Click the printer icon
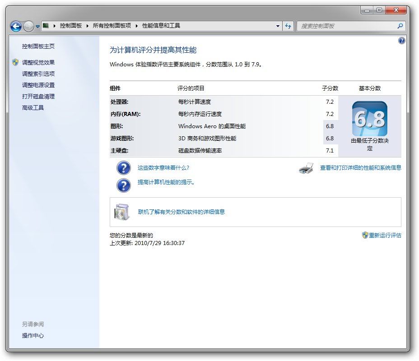 (306, 168)
